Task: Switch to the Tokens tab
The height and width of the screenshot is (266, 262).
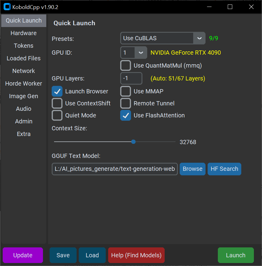Action: coord(24,46)
